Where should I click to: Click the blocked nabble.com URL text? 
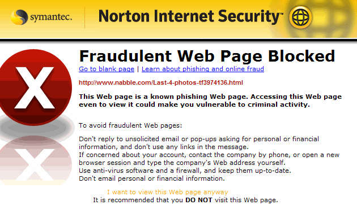click(x=161, y=82)
